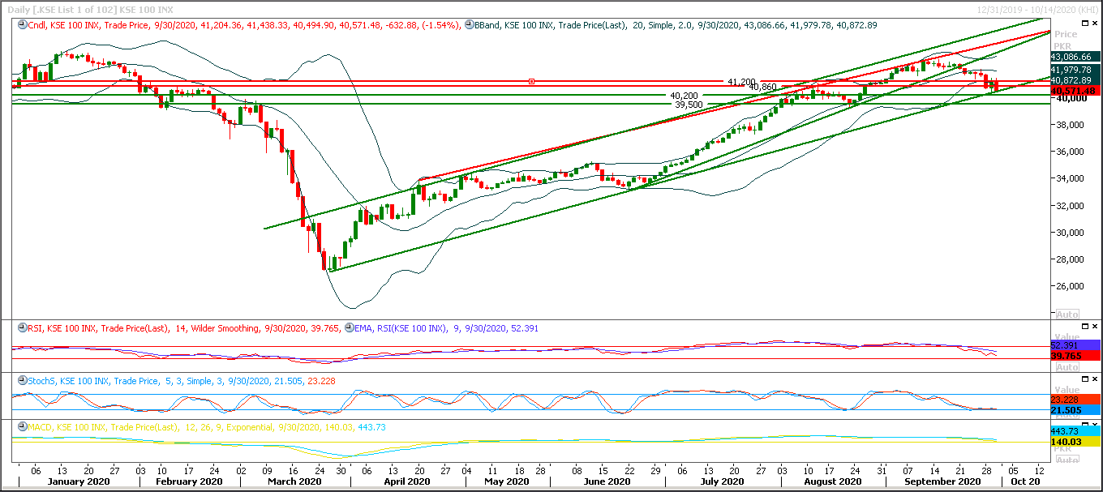This screenshot has width=1103, height=492.
Task: Click the 23.228 stochastic value tag
Action: pos(1075,400)
